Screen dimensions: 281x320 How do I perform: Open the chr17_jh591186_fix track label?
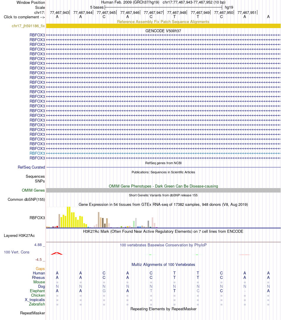[28, 26]
